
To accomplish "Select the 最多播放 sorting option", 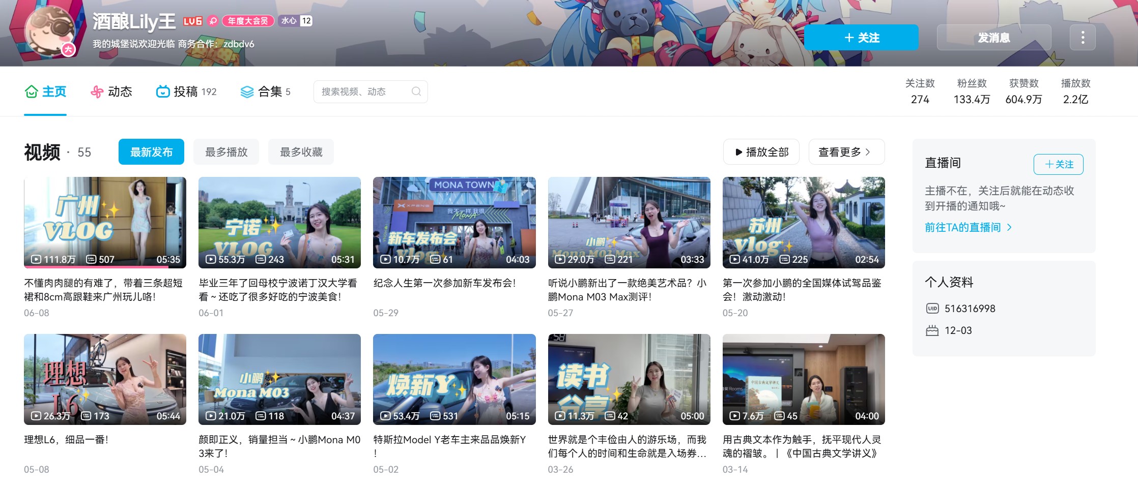I will [226, 151].
